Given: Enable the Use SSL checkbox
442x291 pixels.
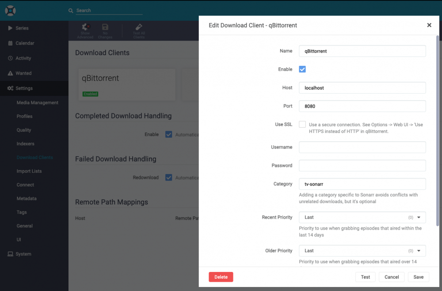Looking at the screenshot, I should (302, 124).
